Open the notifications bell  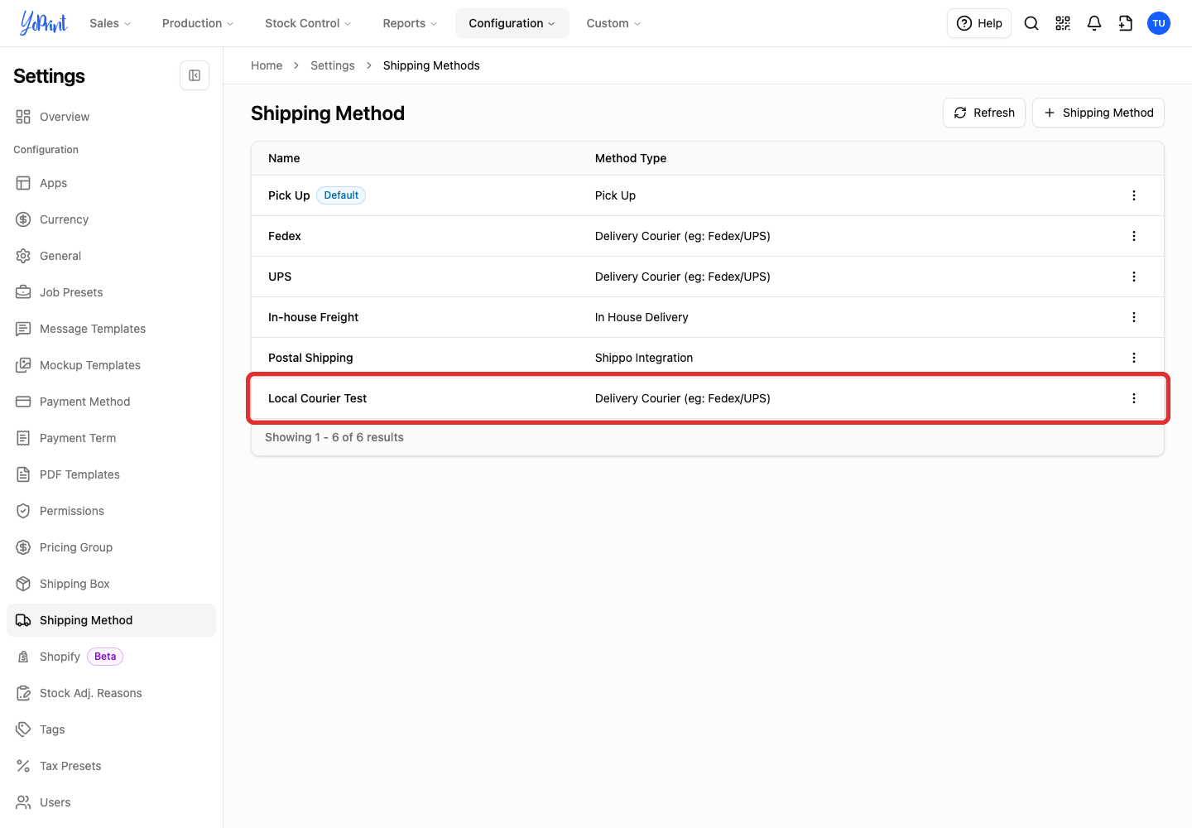click(x=1094, y=23)
